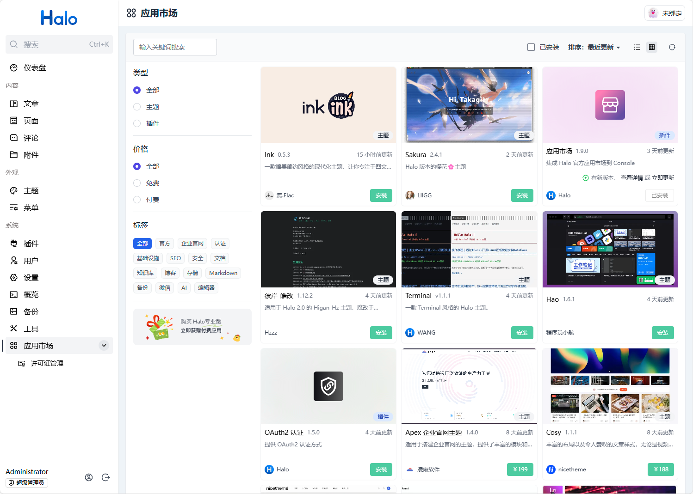The height and width of the screenshot is (494, 693).
Task: Open user profile icon at bottom
Action: (89, 477)
